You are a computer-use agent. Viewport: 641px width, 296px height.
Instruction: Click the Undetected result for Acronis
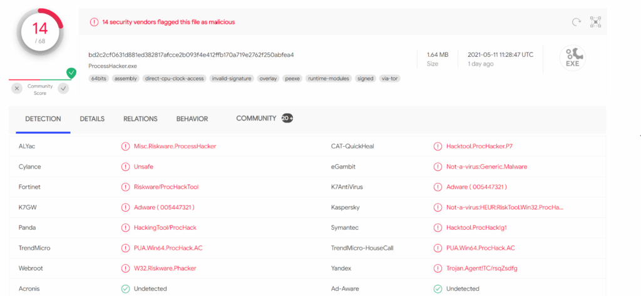150,289
